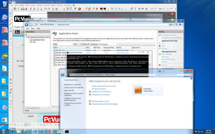
Task: Click the blue help icon in User Accounts window
Action: (x=191, y=79)
